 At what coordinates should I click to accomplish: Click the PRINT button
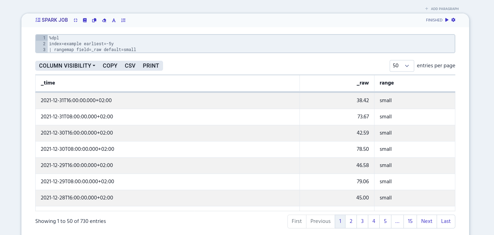(x=151, y=66)
